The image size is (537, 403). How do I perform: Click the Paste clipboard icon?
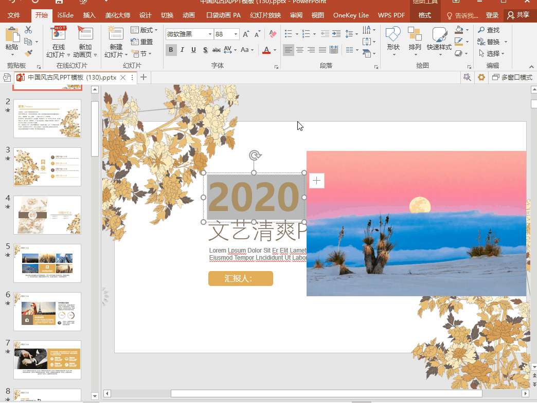[x=12, y=34]
